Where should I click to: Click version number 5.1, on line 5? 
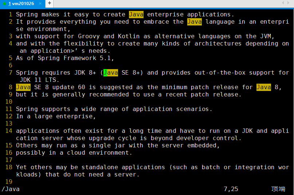coord(107,58)
